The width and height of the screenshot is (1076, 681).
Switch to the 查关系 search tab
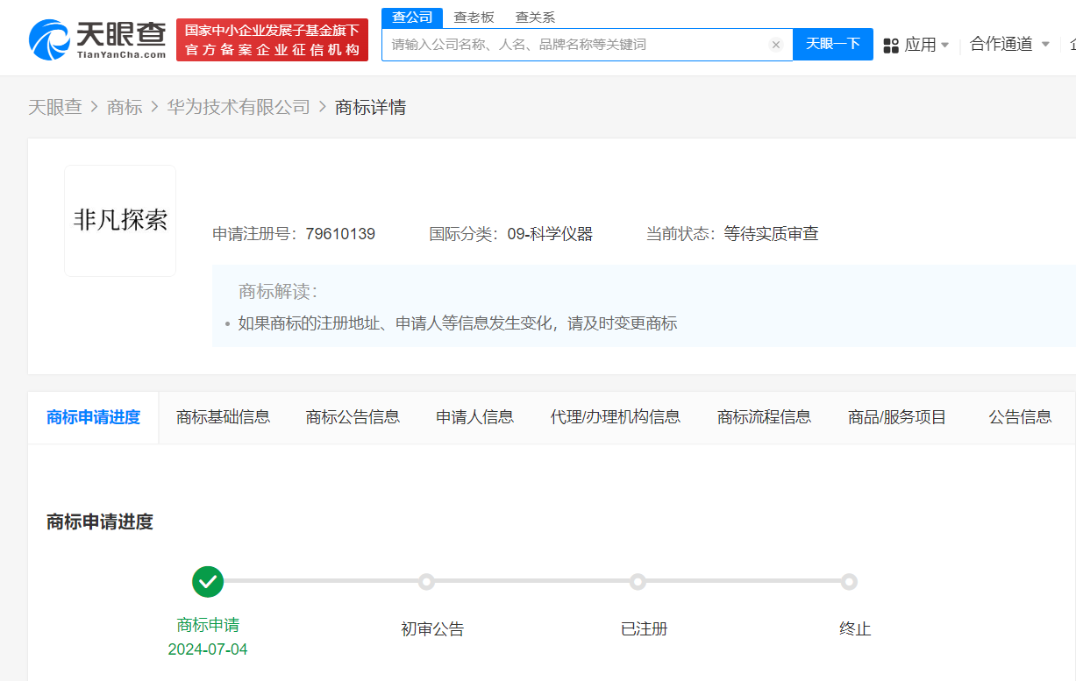pos(535,16)
